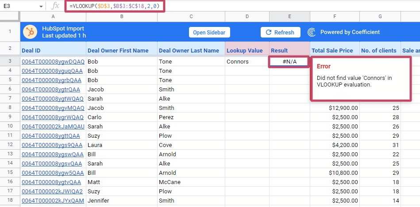The height and width of the screenshot is (207, 420).
Task: Click the Refresh button
Action: [x=280, y=32]
